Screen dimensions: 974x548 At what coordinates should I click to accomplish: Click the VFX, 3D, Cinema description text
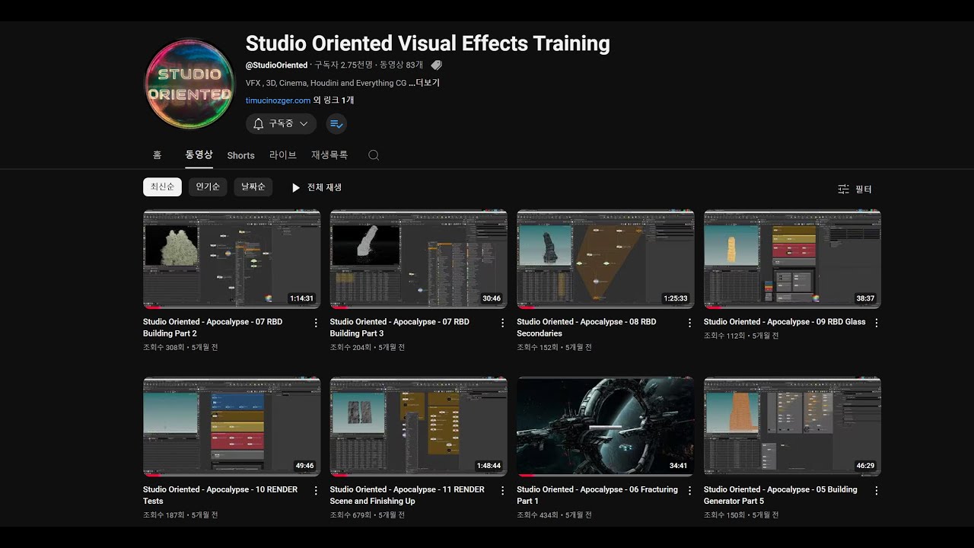click(x=326, y=83)
